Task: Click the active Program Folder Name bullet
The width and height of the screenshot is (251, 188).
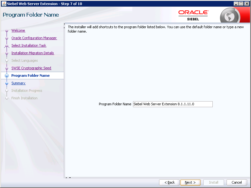Action: (x=7, y=76)
